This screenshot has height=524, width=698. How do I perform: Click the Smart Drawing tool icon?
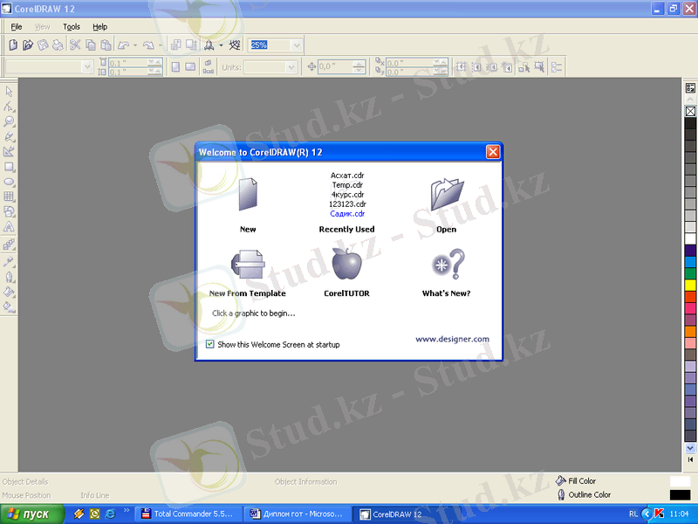9,152
